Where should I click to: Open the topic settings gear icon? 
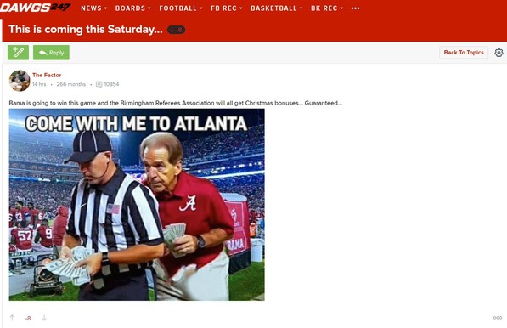coord(499,53)
